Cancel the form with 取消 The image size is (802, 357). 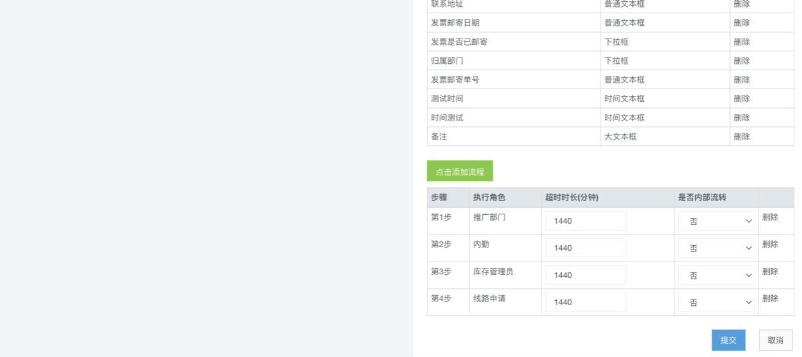tap(775, 340)
